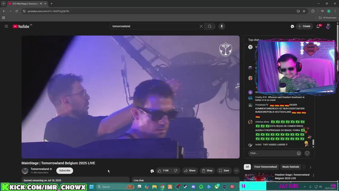Open more actions ellipsis under video
Screen dimensions: 339x191
click(236, 171)
